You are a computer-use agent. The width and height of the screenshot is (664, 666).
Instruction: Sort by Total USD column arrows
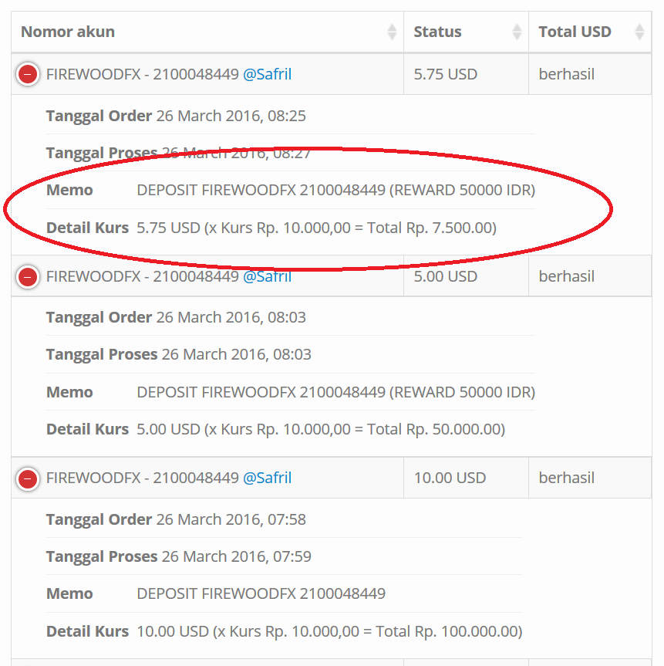pos(639,32)
